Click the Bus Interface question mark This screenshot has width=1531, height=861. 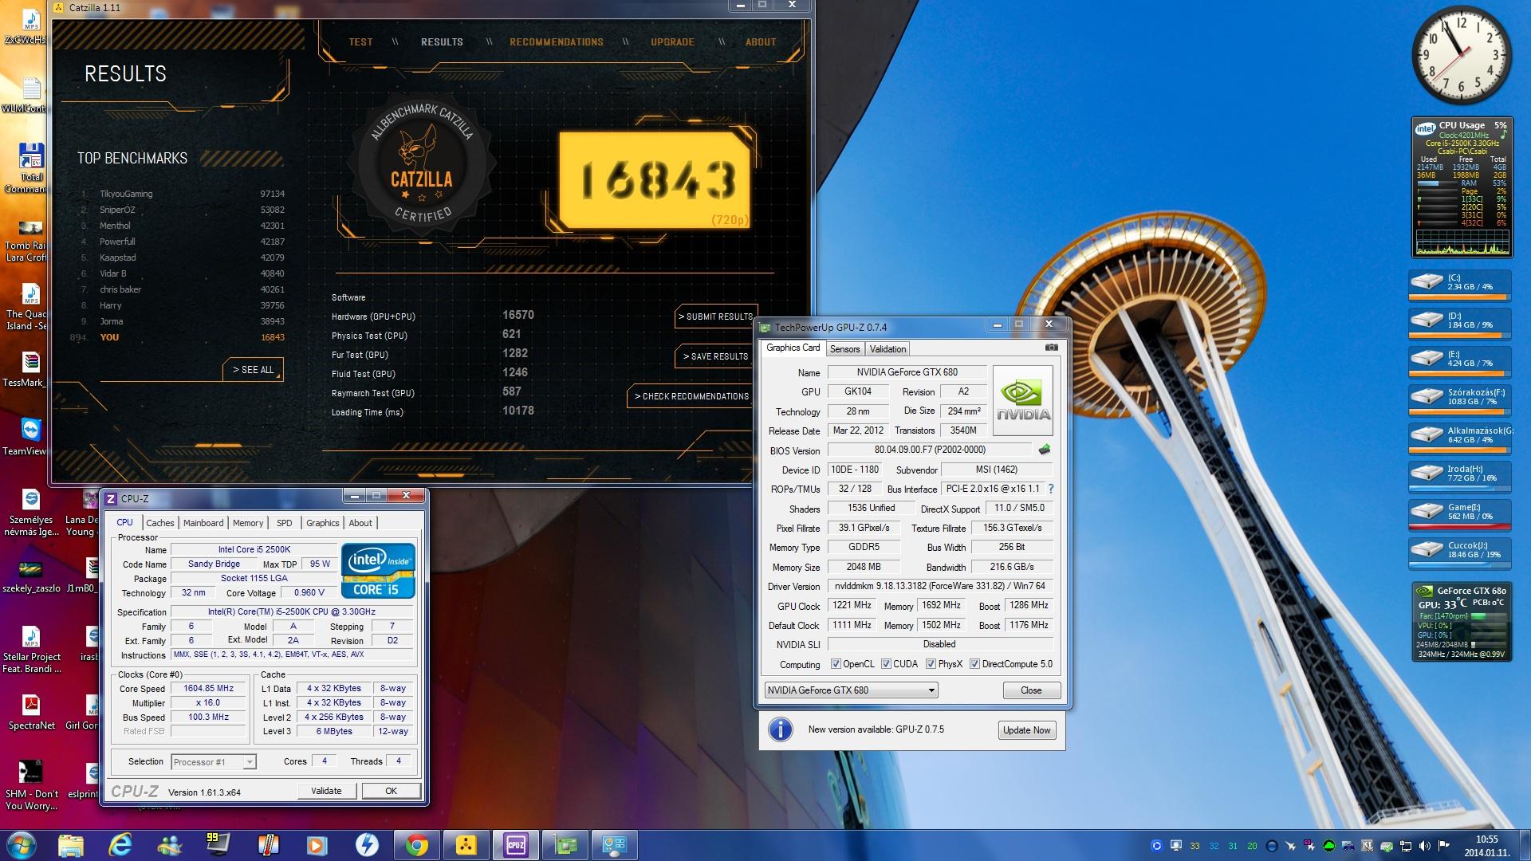[1050, 489]
